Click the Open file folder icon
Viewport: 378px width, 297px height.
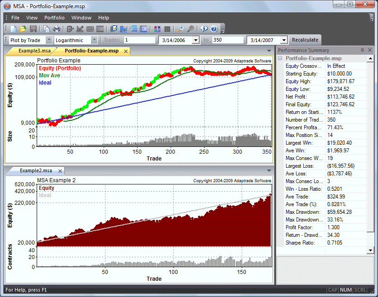(23, 29)
